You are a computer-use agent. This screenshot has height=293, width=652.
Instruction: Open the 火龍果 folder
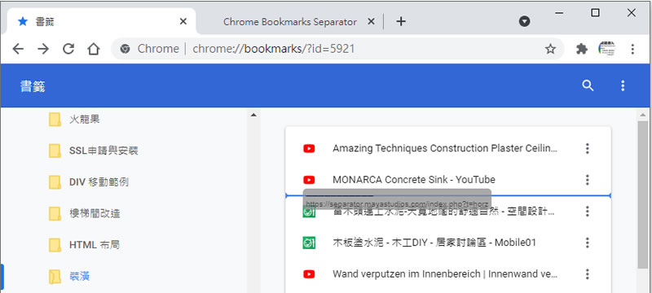pyautogui.click(x=85, y=120)
